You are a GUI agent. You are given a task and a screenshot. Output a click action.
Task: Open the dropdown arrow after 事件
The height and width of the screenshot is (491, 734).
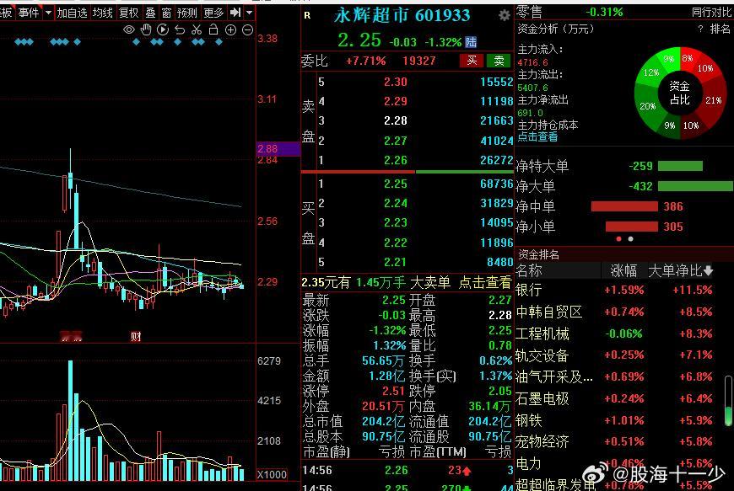[x=48, y=13]
